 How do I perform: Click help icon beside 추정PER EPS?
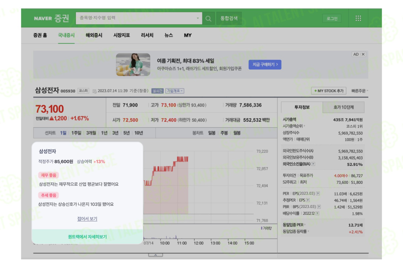(x=308, y=200)
